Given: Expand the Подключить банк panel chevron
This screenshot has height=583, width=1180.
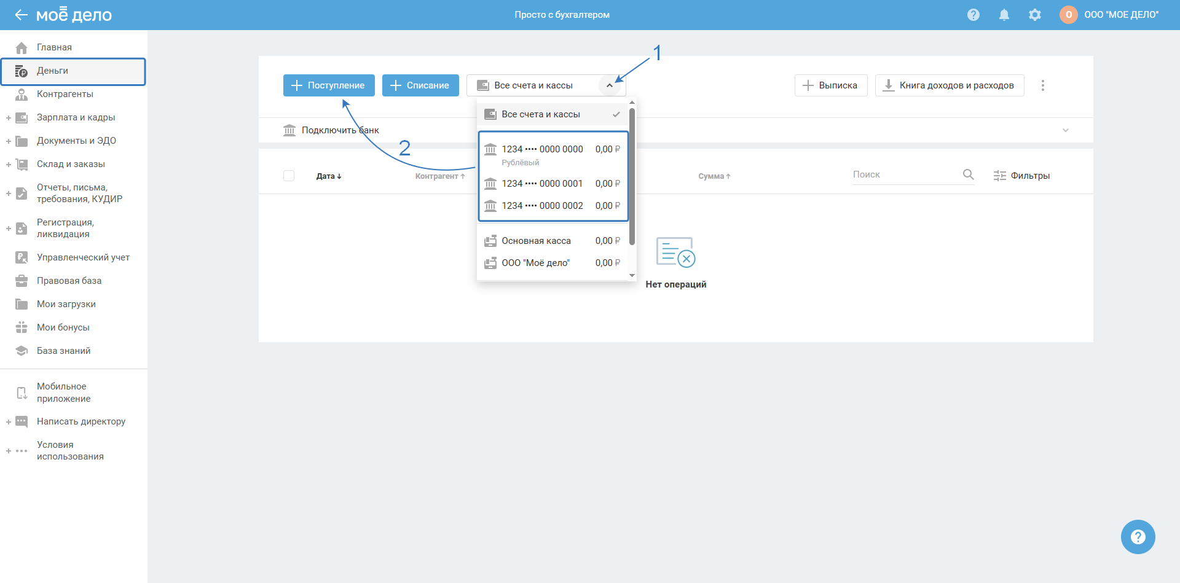Looking at the screenshot, I should [1066, 130].
